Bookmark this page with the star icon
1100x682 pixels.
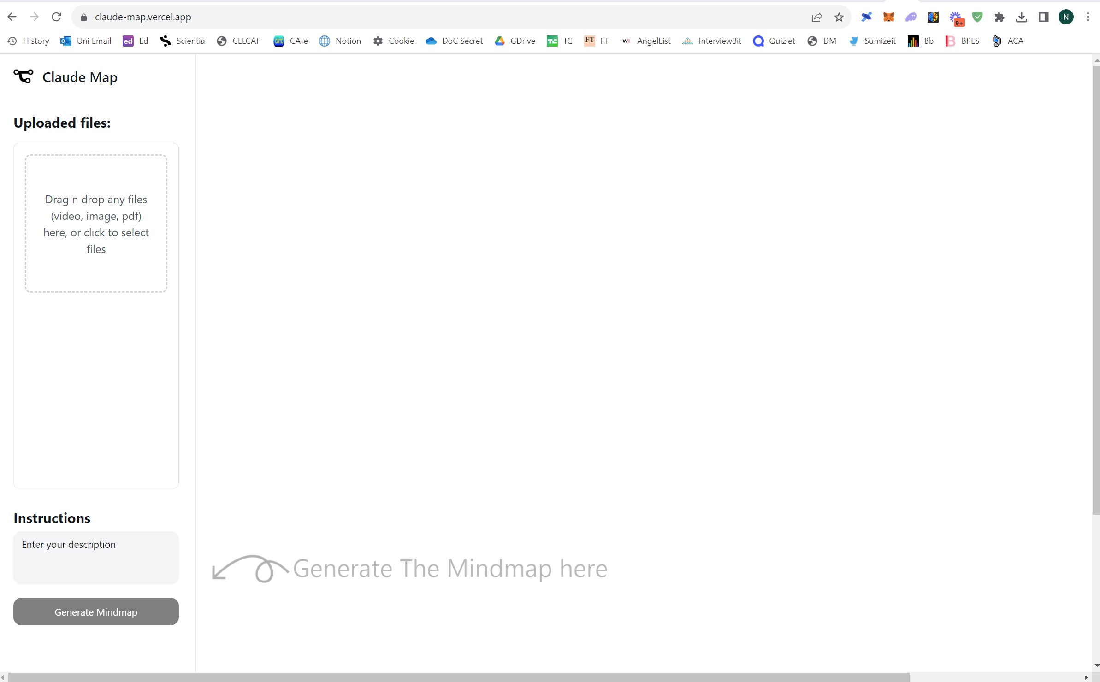(x=839, y=17)
